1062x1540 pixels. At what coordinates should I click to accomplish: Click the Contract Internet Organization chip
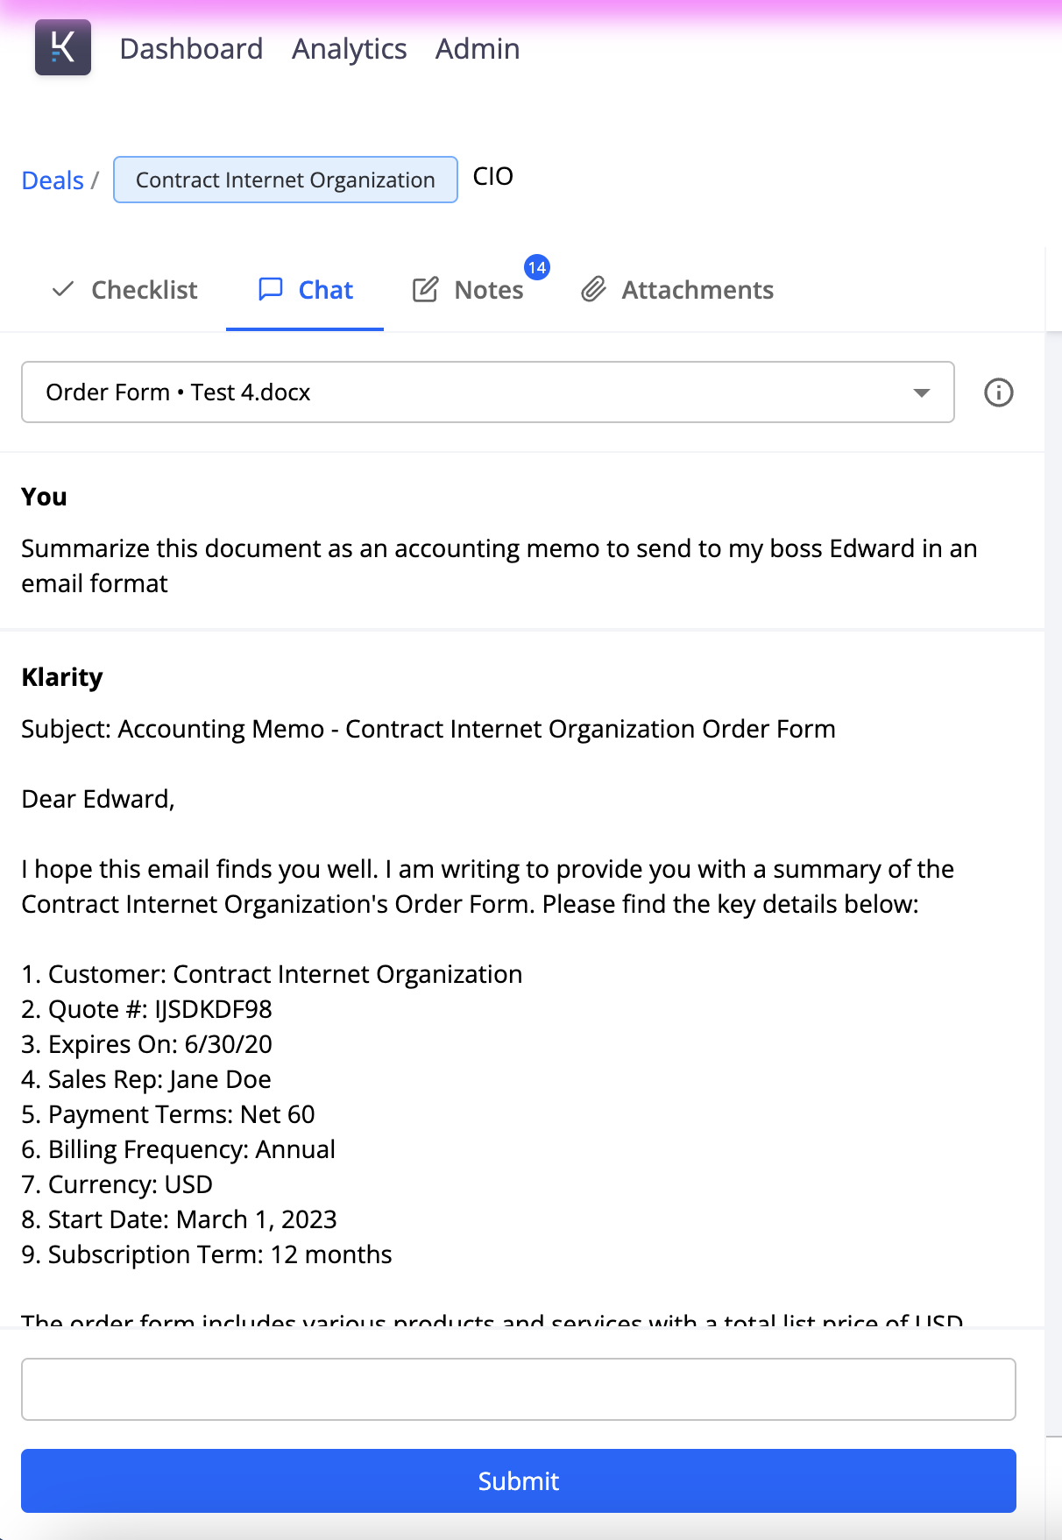tap(285, 180)
